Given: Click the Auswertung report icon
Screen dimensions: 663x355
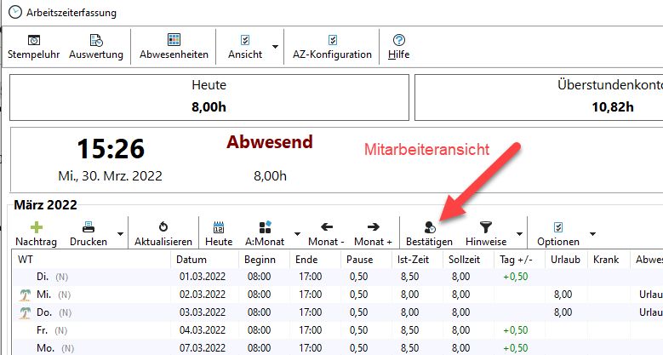Looking at the screenshot, I should click(96, 46).
